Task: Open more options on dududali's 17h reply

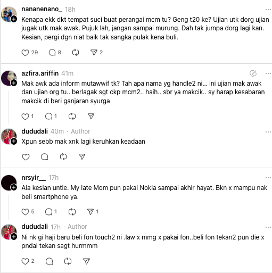Action: (x=268, y=227)
